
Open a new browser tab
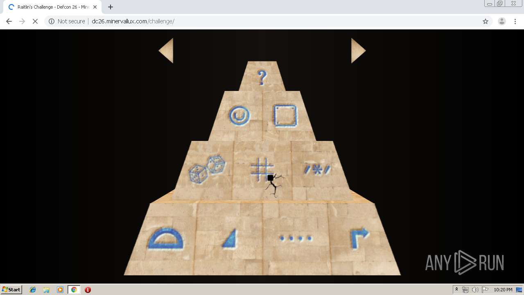coord(111,7)
